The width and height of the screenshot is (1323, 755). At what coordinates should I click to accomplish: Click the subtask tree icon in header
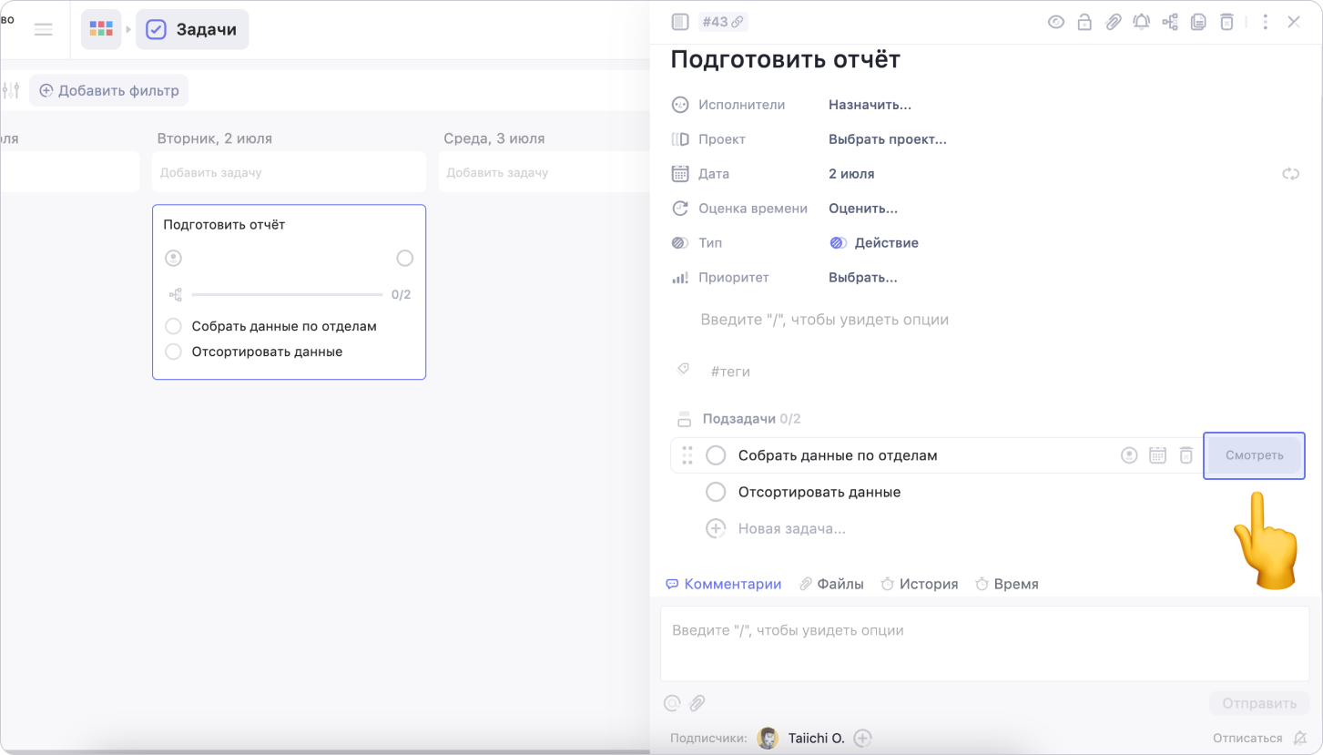1170,22
